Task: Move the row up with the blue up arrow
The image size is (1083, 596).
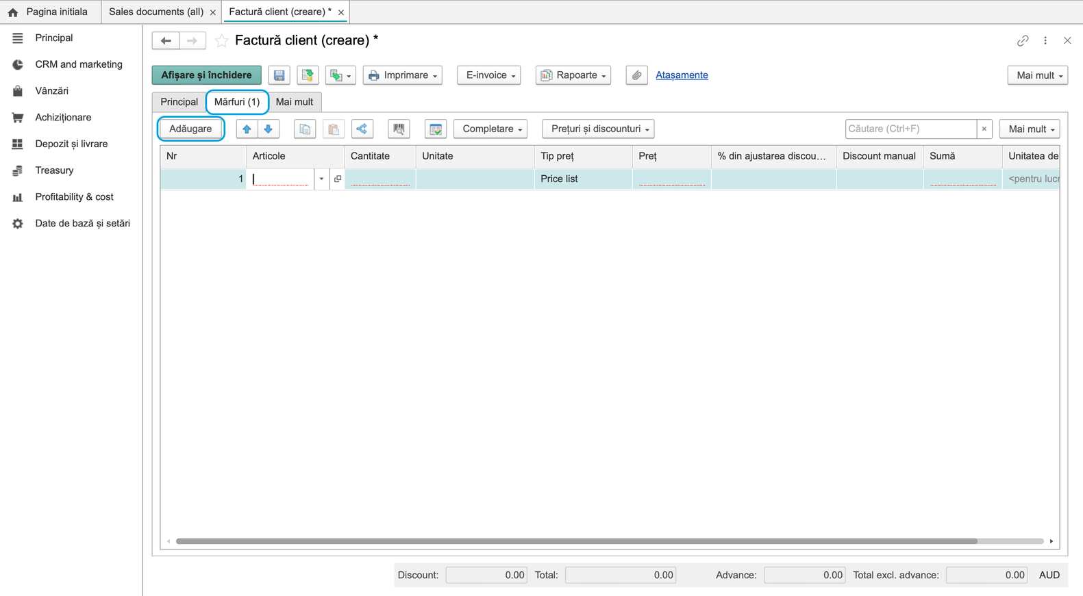Action: tap(247, 129)
